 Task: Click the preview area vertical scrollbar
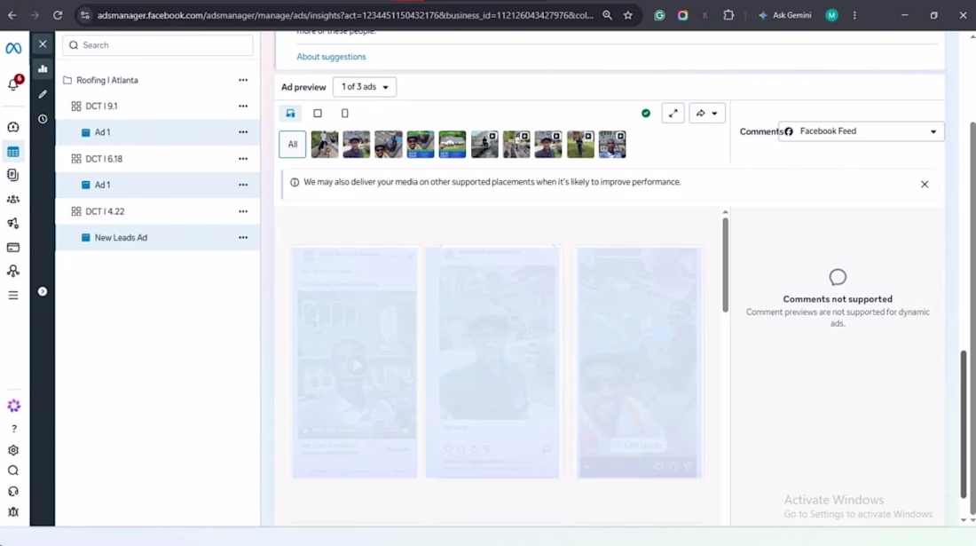pos(725,265)
